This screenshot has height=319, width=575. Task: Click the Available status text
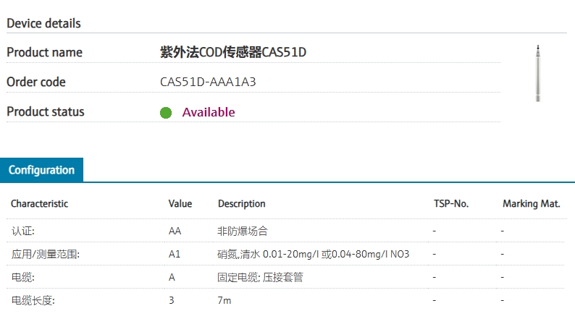pos(209,112)
